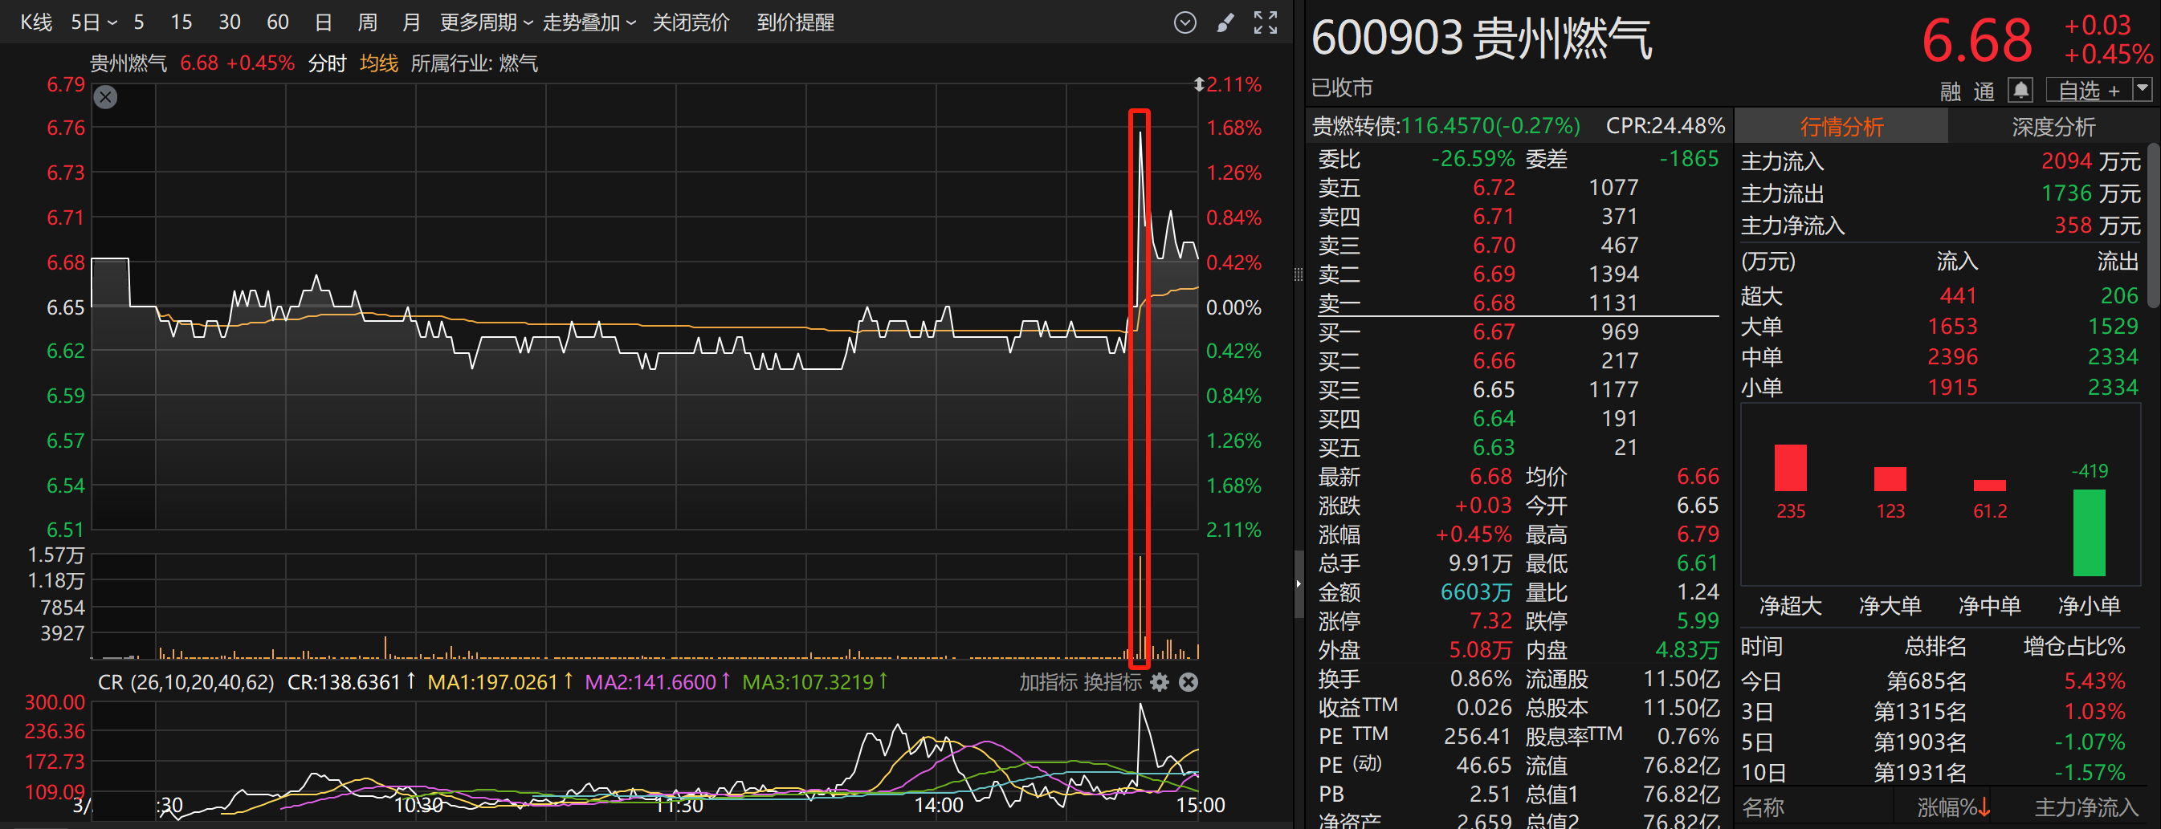Switch to the 深度分析 tab
Viewport: 2161px width, 829px height.
2053,127
